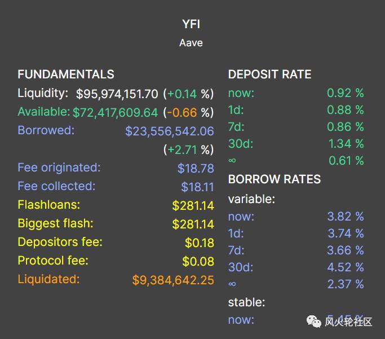Click the Liquidated amount $9,384,642.25
Viewport: 385px width, 339px height.
point(173,280)
